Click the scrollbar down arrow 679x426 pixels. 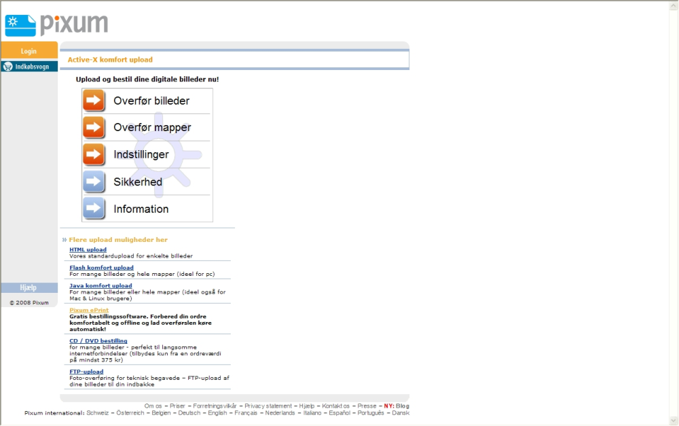point(674,421)
